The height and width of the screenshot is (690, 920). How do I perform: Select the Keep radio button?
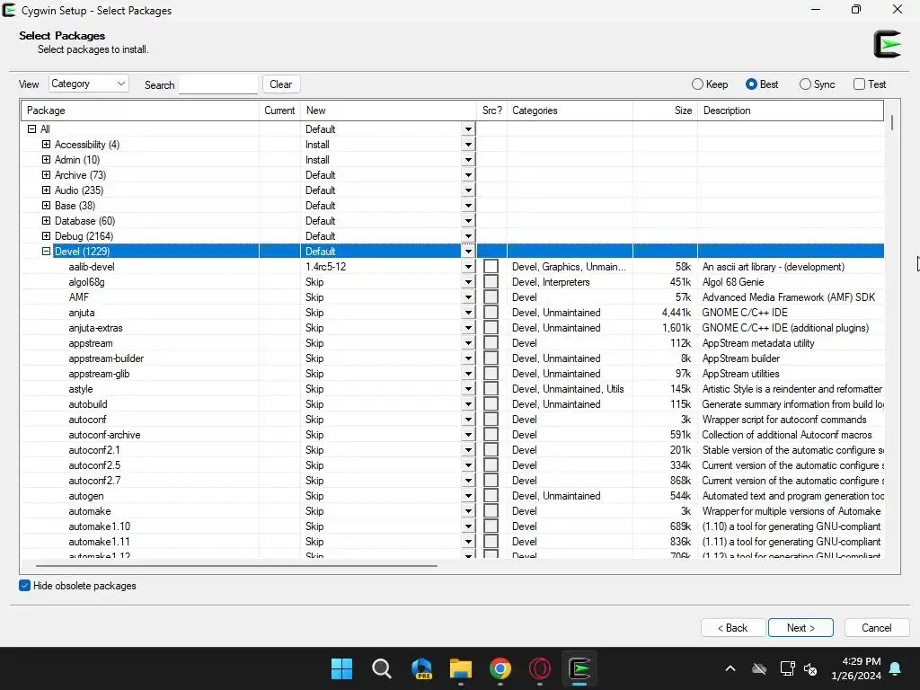point(697,84)
